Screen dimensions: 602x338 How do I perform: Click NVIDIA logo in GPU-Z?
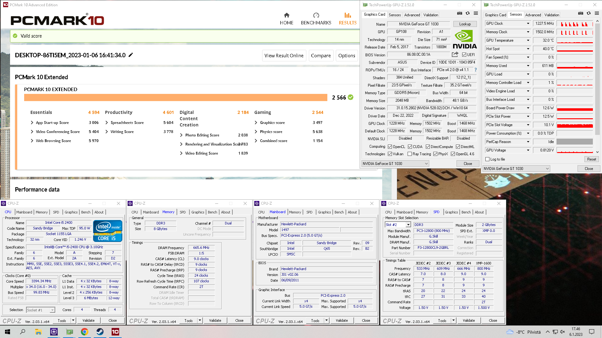click(465, 40)
